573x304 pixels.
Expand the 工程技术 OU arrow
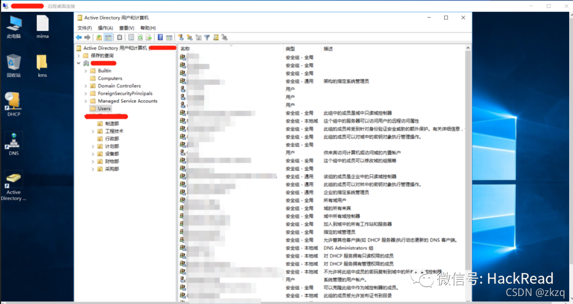point(93,131)
